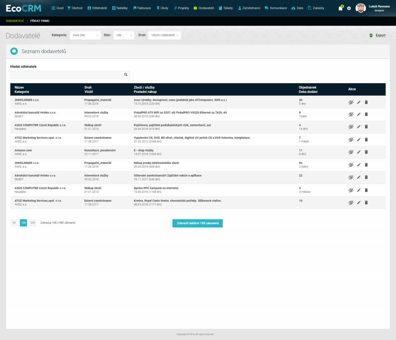Expand the Stav dropdown set to Vše
This screenshot has height=340, width=396.
click(123, 35)
